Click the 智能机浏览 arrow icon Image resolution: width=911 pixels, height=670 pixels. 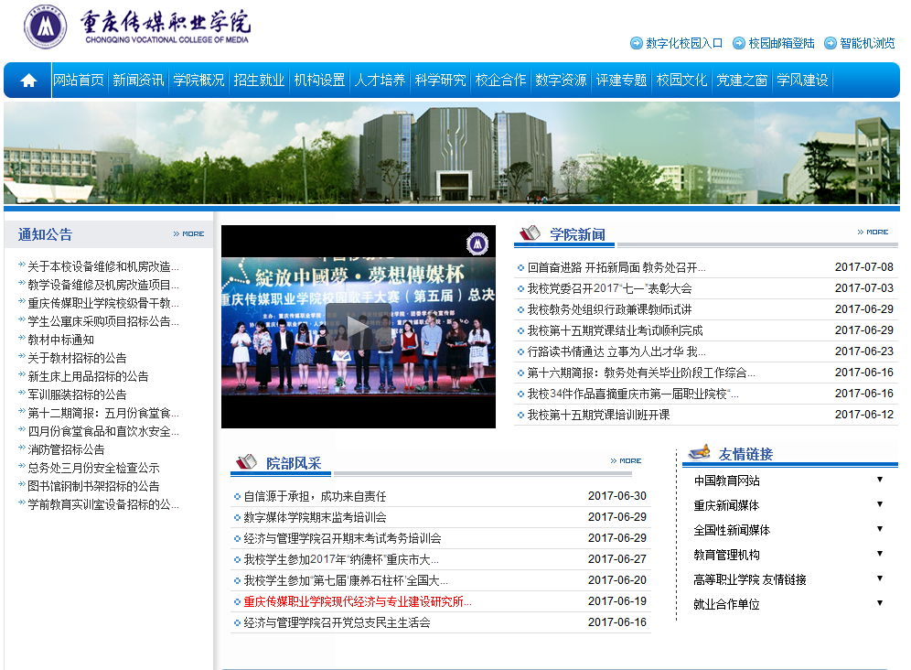pyautogui.click(x=831, y=43)
